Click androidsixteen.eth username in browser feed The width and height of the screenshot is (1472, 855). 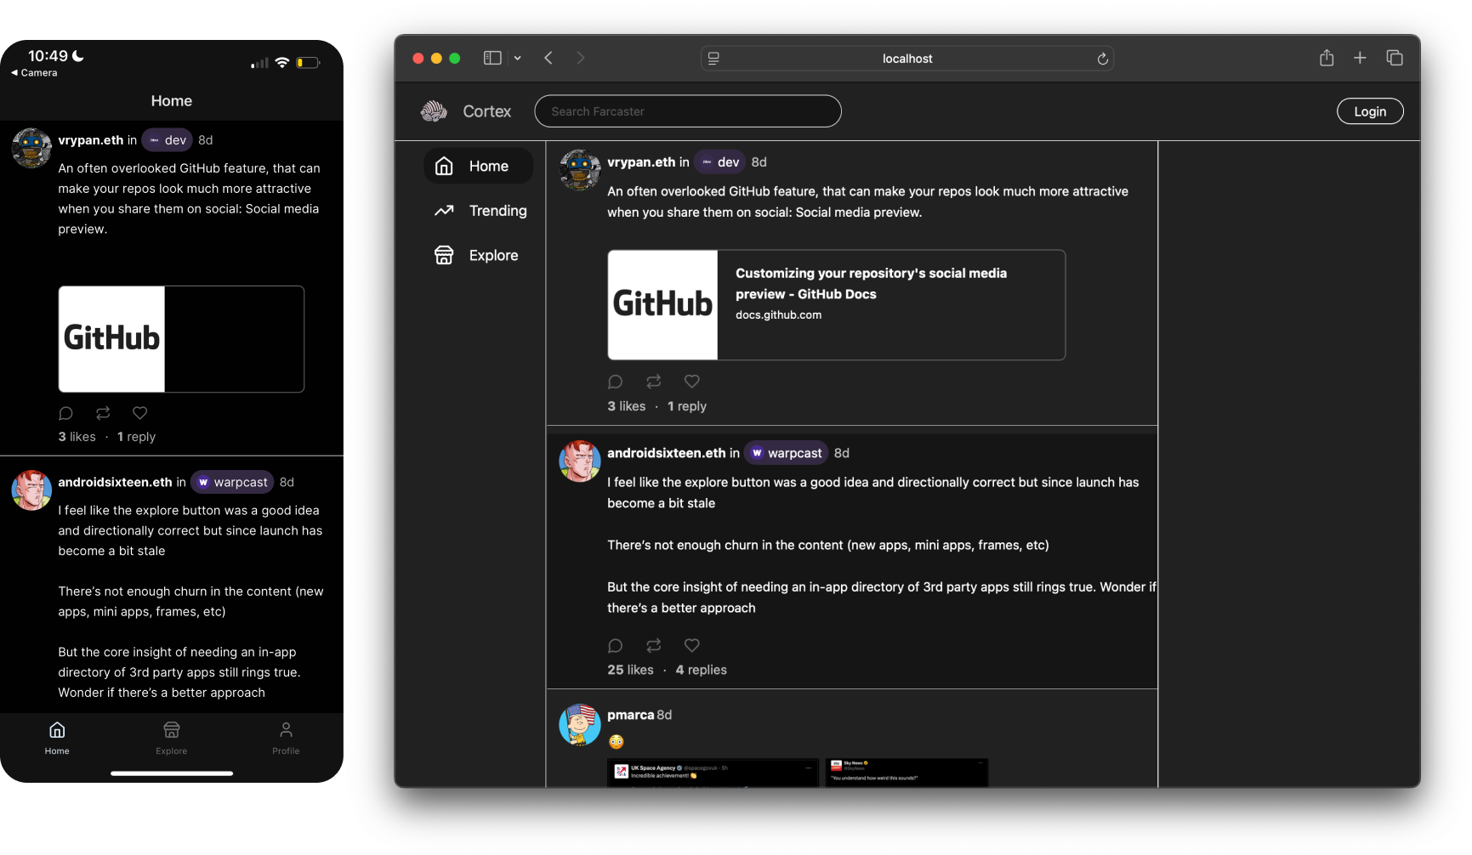pos(667,453)
